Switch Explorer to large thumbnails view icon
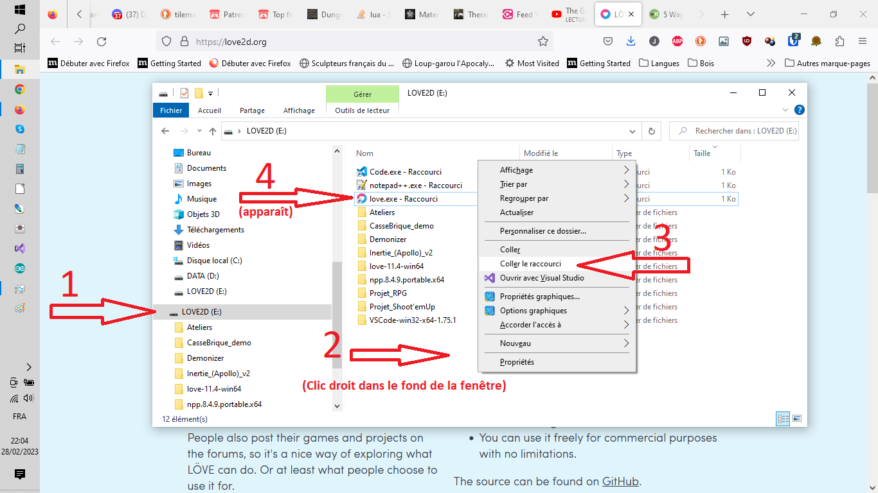The image size is (878, 493). [797, 419]
